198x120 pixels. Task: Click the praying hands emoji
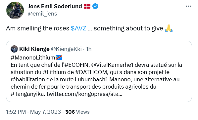pos(169,28)
